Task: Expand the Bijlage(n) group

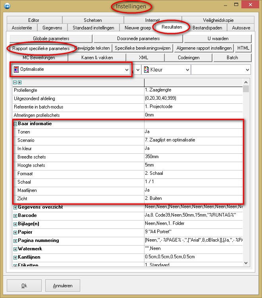Action: point(15,224)
